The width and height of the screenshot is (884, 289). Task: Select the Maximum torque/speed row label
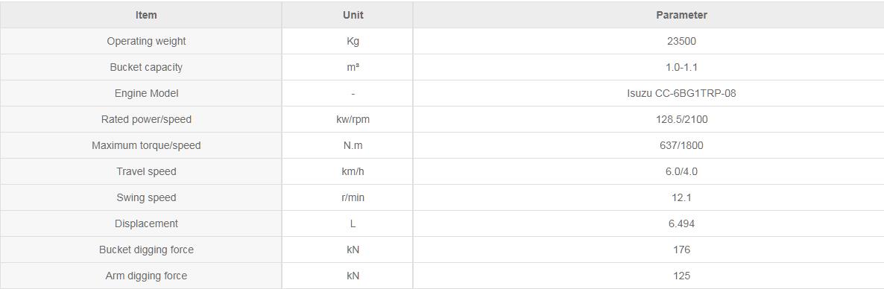pos(146,145)
